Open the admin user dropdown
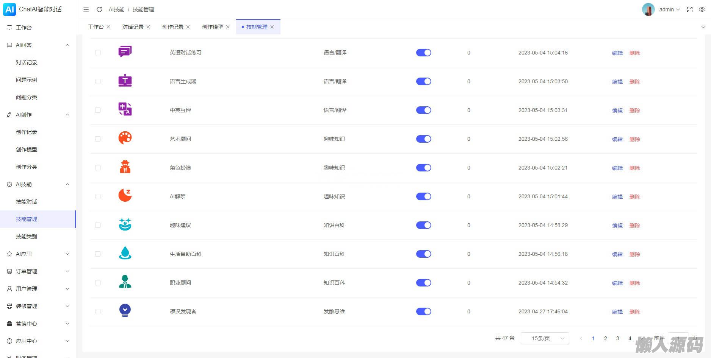Screen dimensions: 711x358 [x=669, y=9]
